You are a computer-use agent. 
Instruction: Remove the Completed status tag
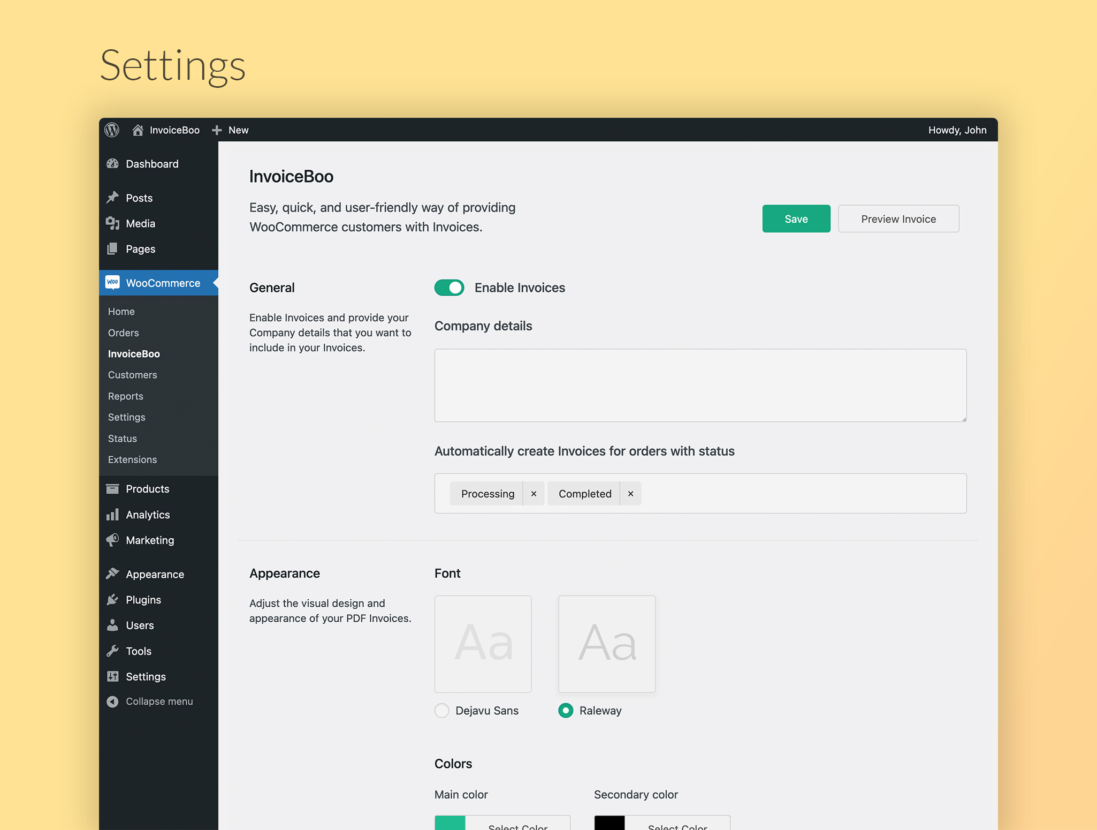[x=630, y=494]
